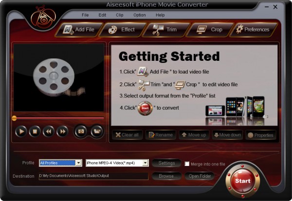Click the video preview area
Screen dimensions: 292x201
coord(59,78)
